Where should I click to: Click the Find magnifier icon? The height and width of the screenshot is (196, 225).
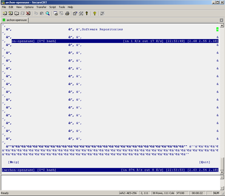pos(48,13)
